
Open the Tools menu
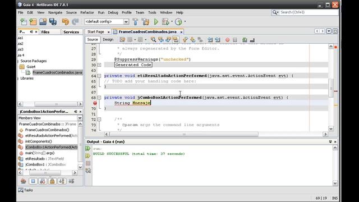[x=152, y=12]
